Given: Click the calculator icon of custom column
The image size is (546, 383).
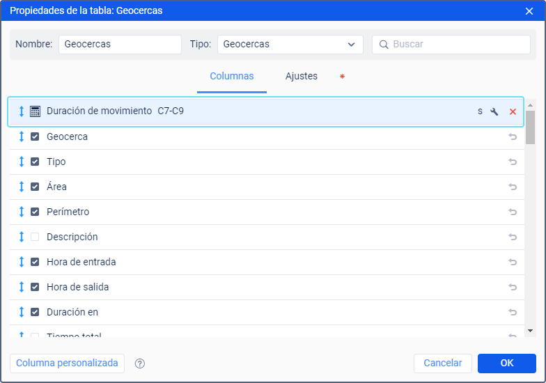Looking at the screenshot, I should coord(35,111).
